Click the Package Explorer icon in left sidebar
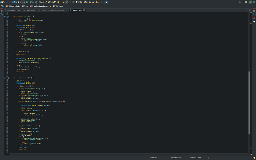This screenshot has height=160, width=256. [x=2, y=14]
